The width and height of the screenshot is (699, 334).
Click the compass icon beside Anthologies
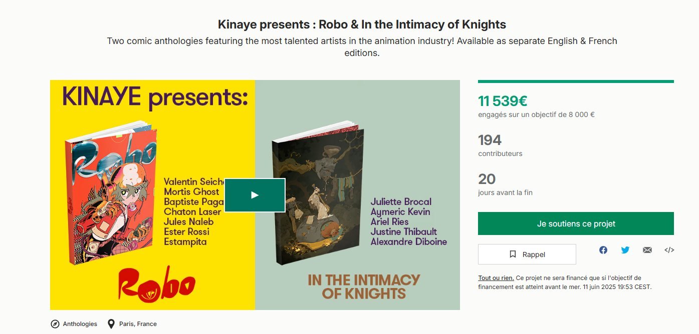55,324
